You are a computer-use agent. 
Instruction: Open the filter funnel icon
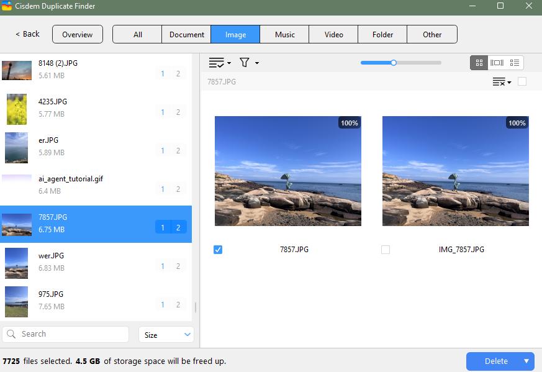point(244,62)
